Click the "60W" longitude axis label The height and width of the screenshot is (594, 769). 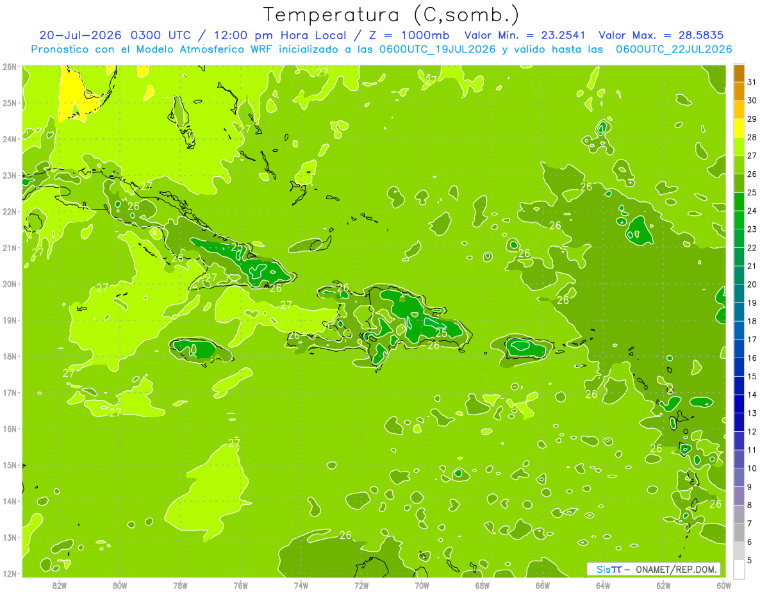tap(724, 585)
